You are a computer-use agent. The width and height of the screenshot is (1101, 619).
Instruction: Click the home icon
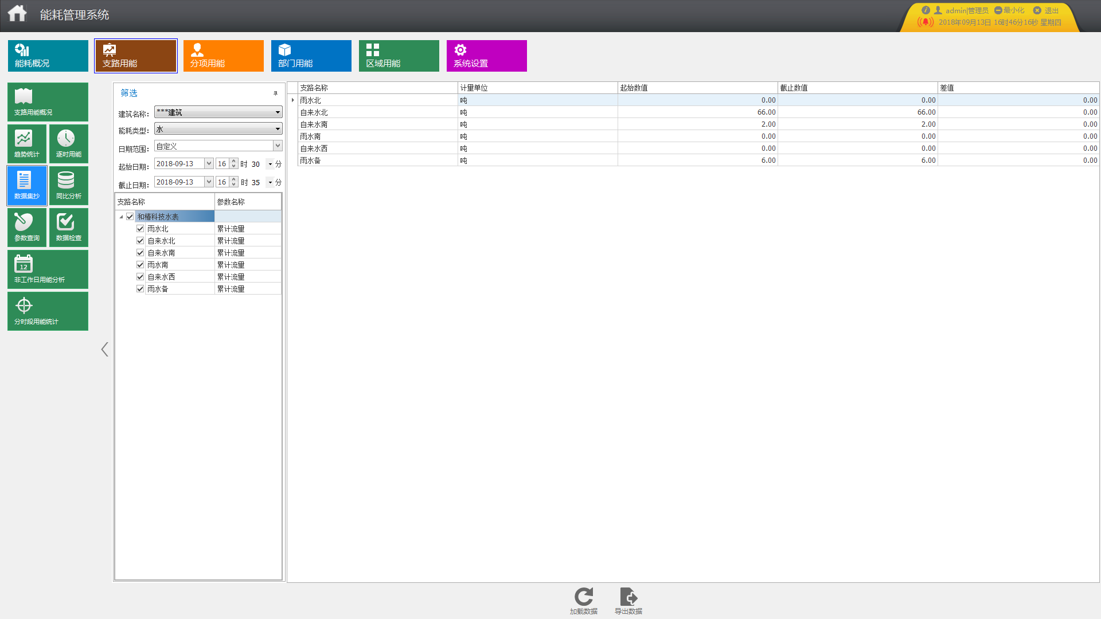point(17,13)
